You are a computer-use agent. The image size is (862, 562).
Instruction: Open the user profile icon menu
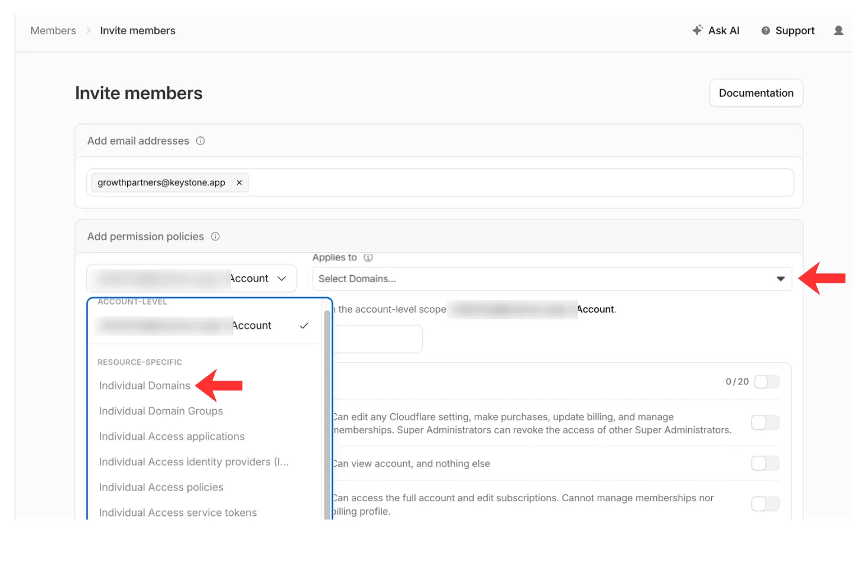tap(838, 31)
